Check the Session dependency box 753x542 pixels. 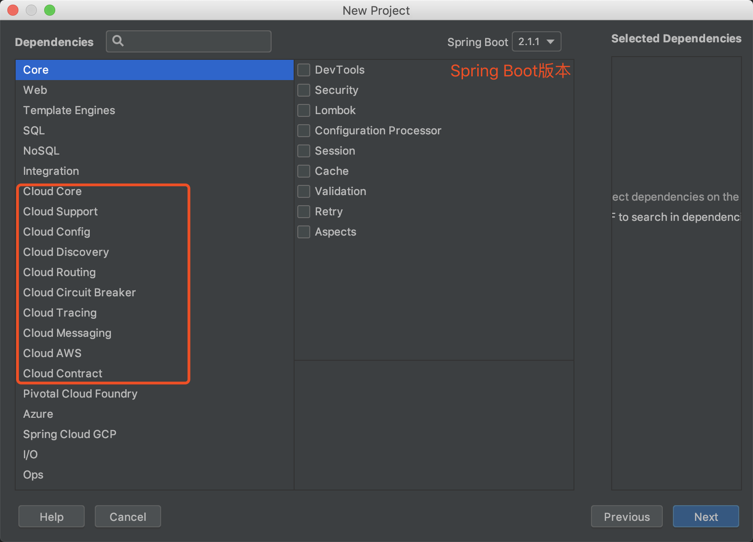coord(304,151)
